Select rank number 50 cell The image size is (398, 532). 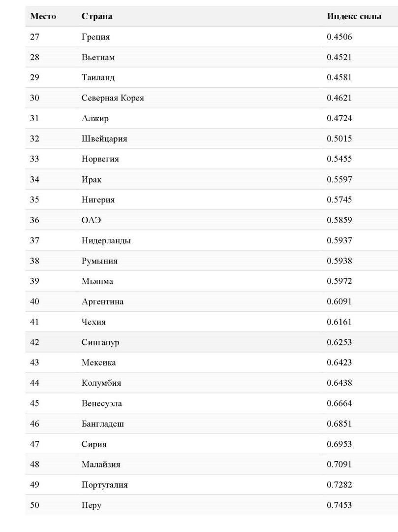(34, 505)
